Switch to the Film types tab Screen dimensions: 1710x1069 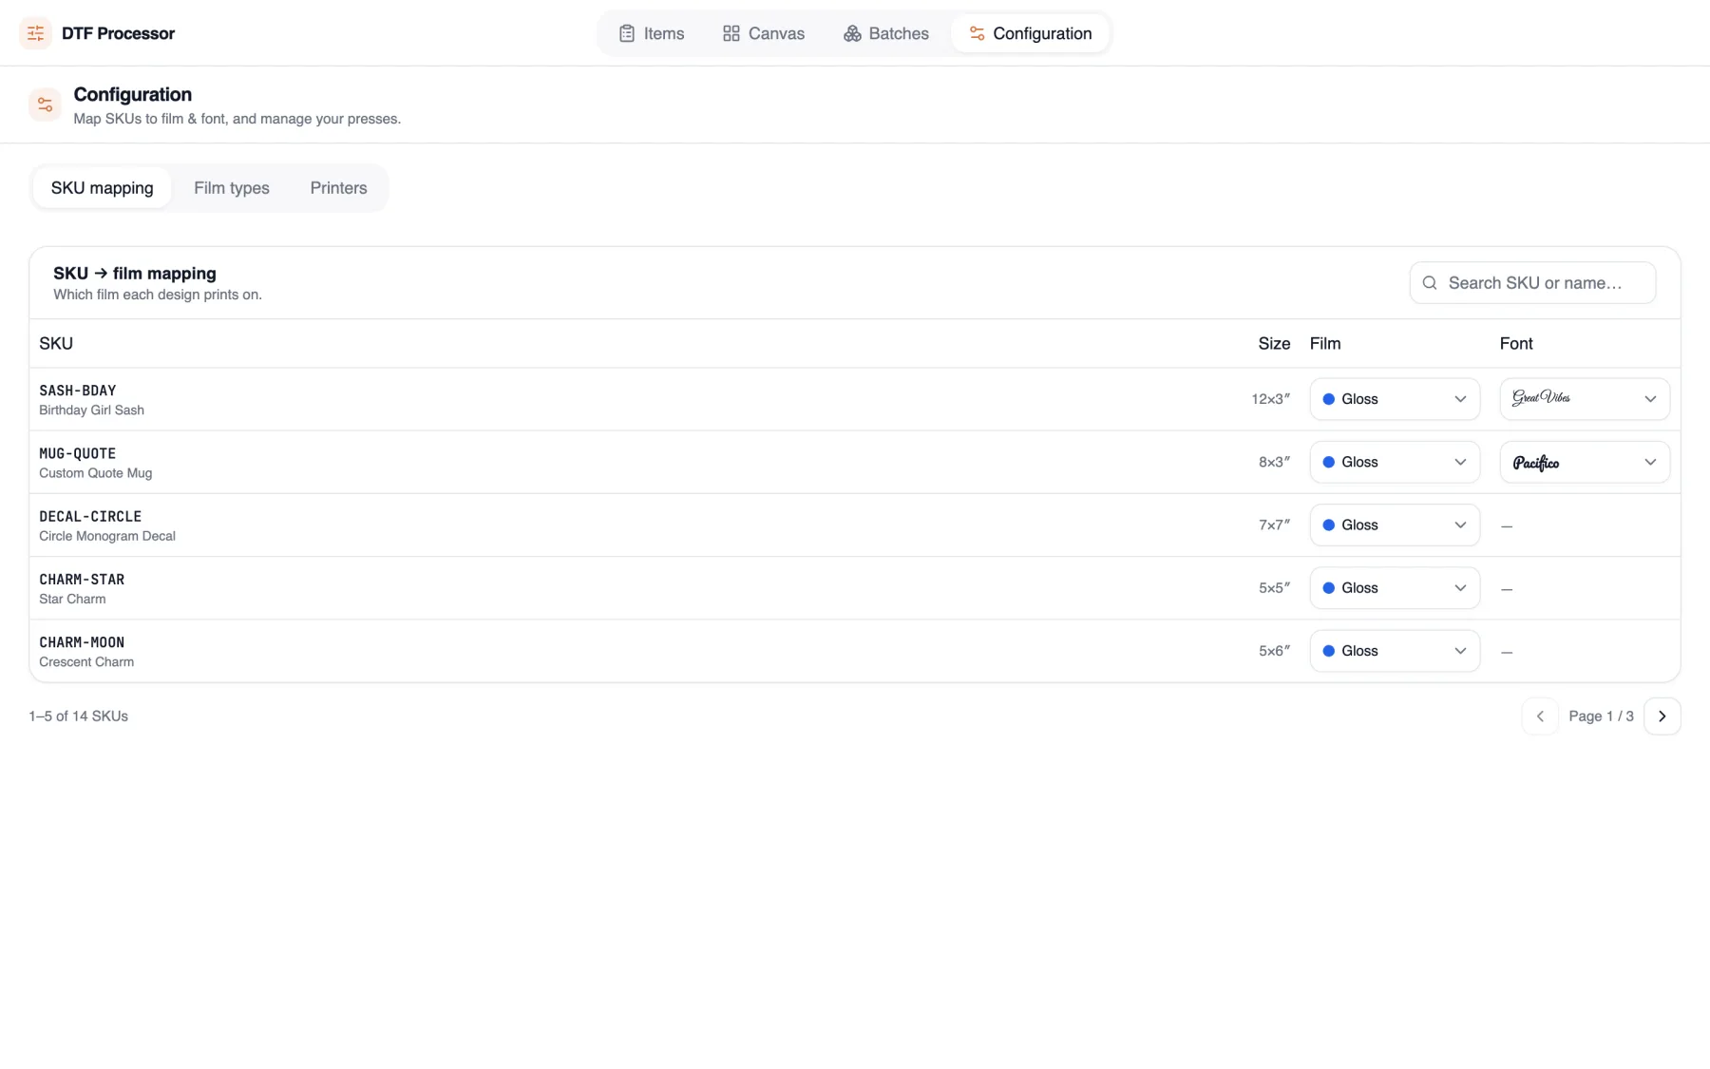click(x=232, y=188)
